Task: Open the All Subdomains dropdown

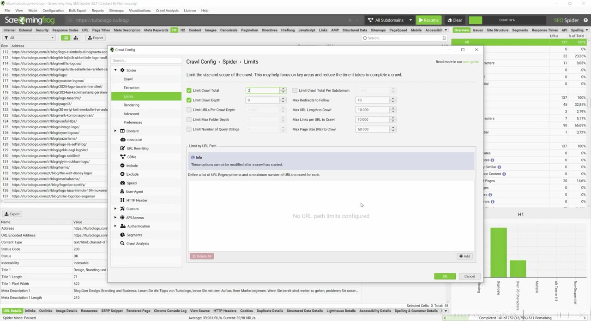Action: pos(390,20)
